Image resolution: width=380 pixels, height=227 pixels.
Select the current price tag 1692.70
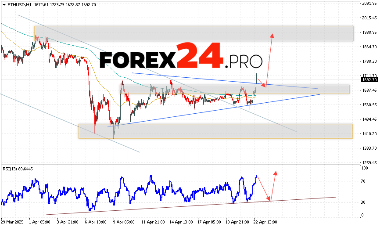368,80
